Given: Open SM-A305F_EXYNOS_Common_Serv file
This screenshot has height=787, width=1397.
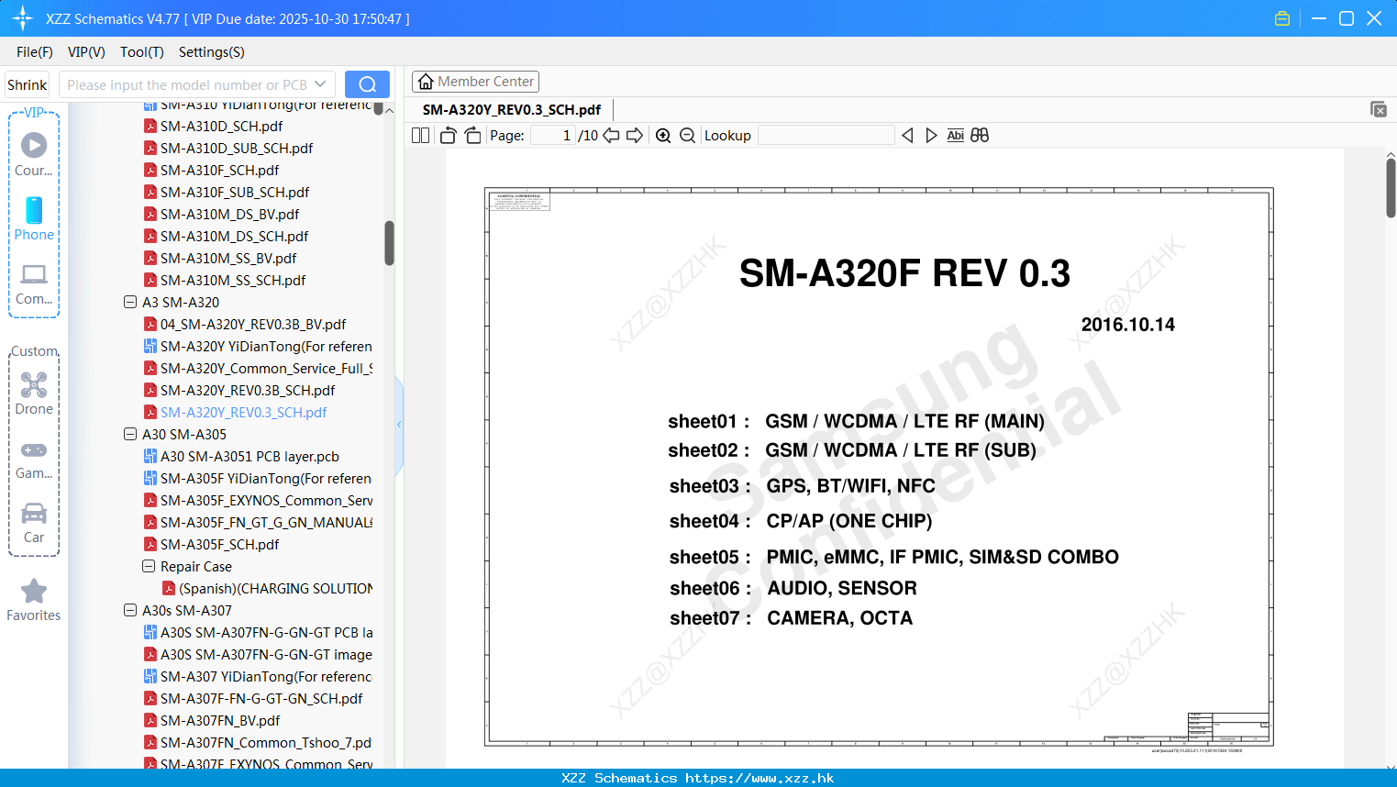Looking at the screenshot, I should click(x=266, y=500).
